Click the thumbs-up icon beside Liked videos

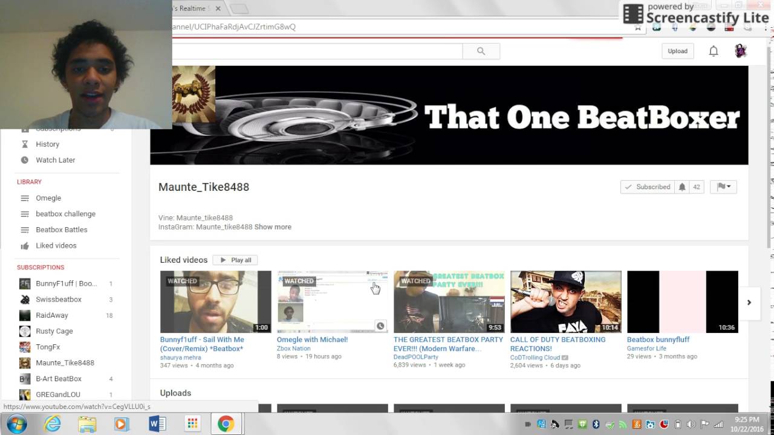pos(25,246)
